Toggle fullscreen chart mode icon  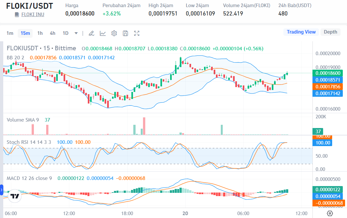point(137,34)
